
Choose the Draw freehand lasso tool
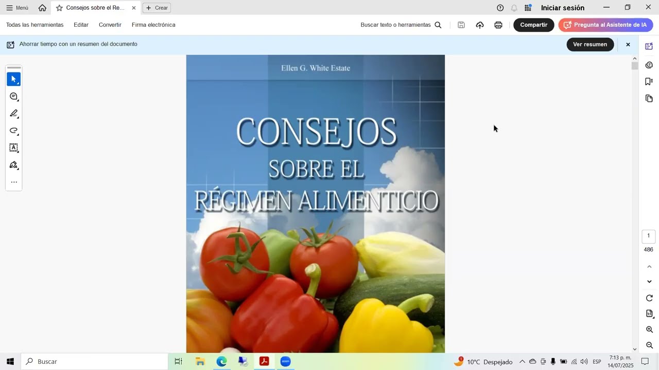(14, 131)
